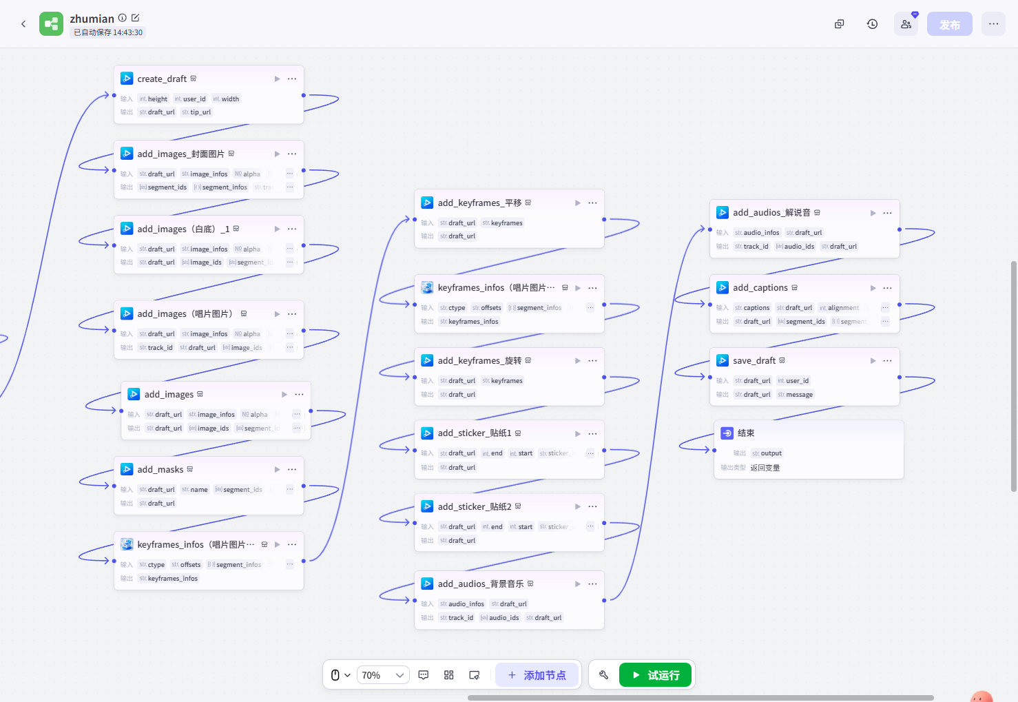Run the save_draft node
This screenshot has height=702, width=1018.
873,360
